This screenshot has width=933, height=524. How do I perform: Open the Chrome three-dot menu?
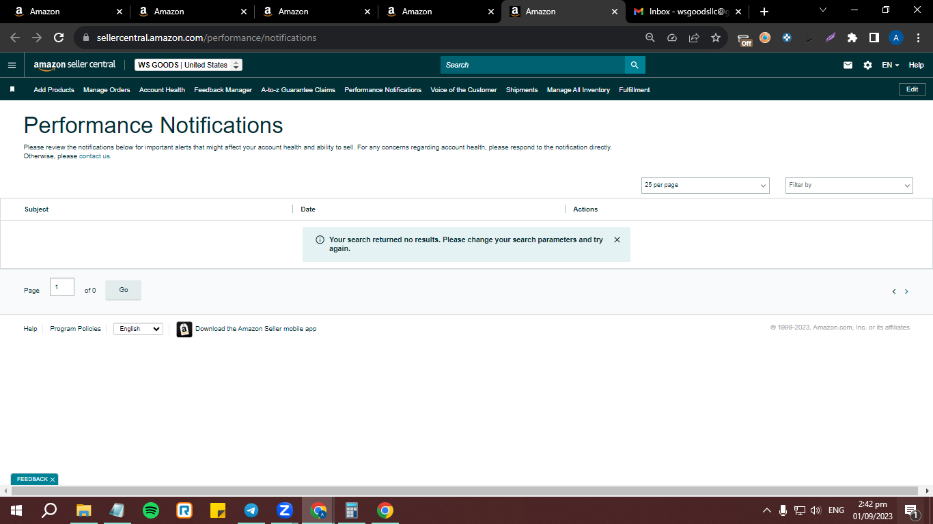pos(918,38)
